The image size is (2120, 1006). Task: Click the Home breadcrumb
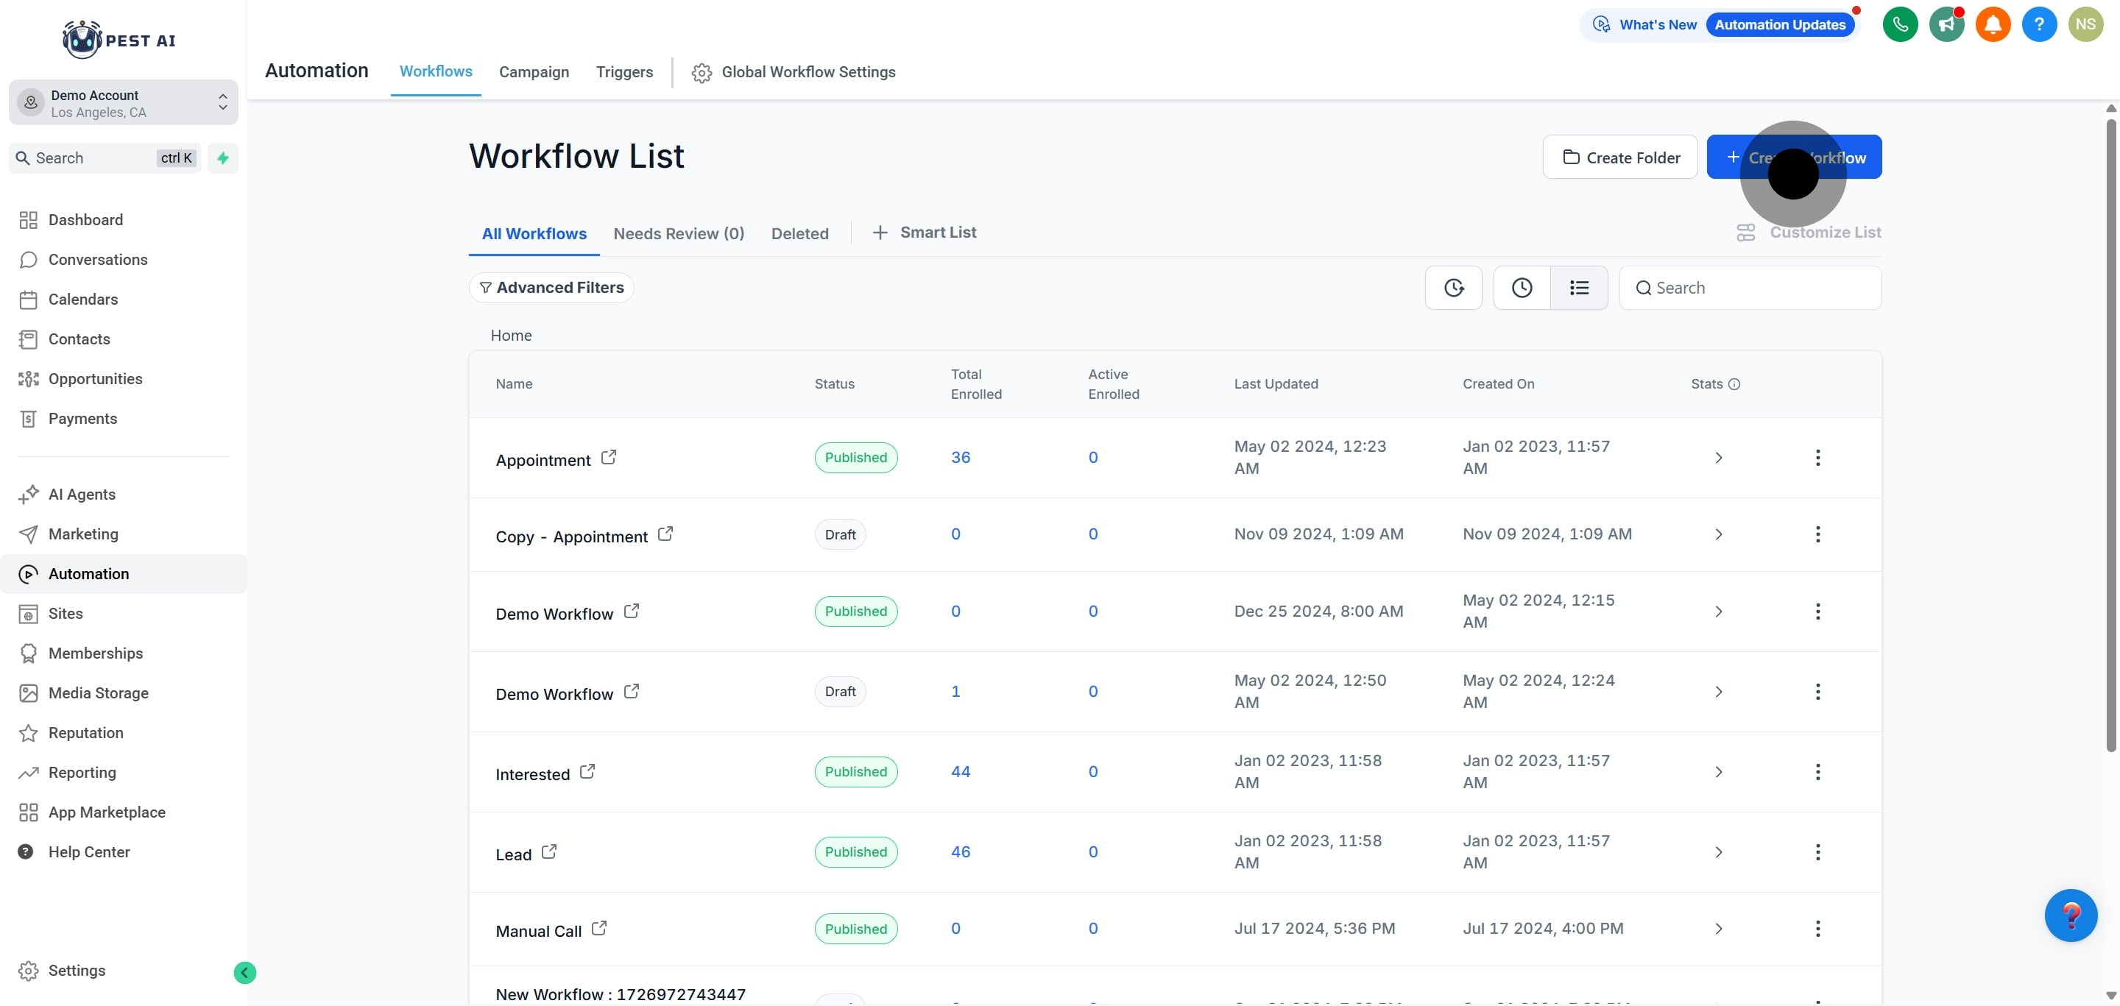(x=511, y=336)
